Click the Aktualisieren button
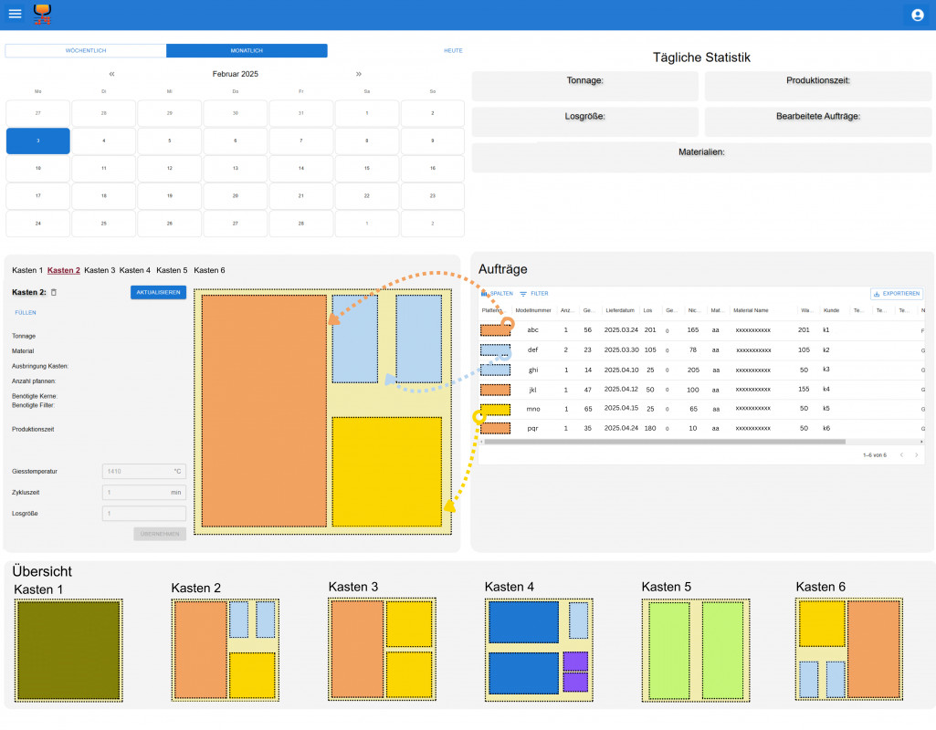 tap(158, 292)
